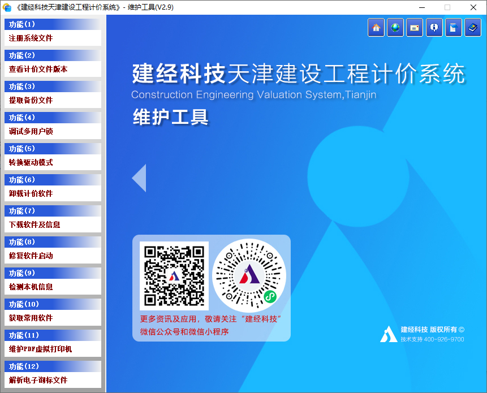
Task: Click the left-pointing triangle arrow
Action: pos(139,178)
